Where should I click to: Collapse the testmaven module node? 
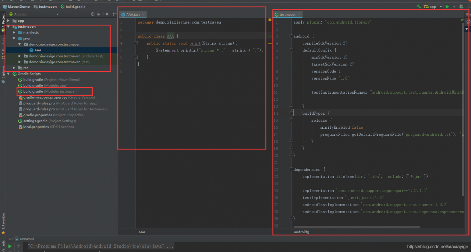coord(9,26)
